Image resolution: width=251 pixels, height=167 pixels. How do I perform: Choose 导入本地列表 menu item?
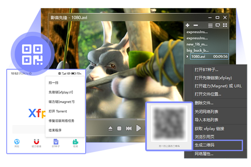206,120
